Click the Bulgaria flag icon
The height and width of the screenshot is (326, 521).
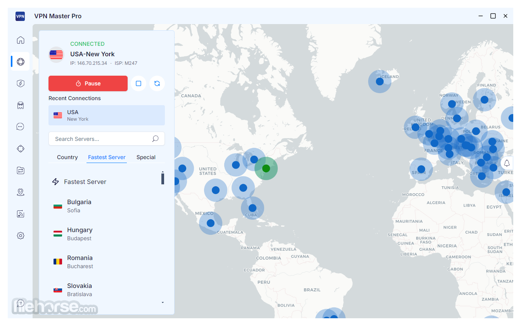click(58, 206)
